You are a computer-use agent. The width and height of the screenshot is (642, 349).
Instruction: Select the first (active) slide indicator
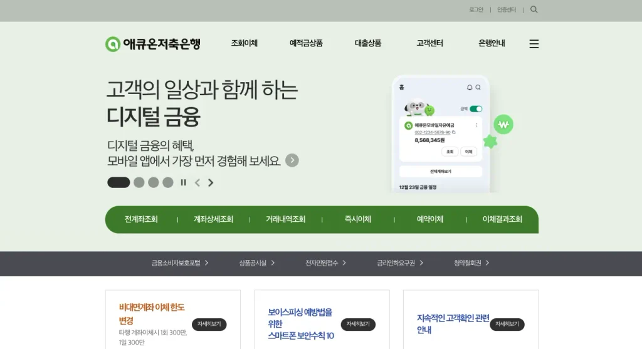118,182
